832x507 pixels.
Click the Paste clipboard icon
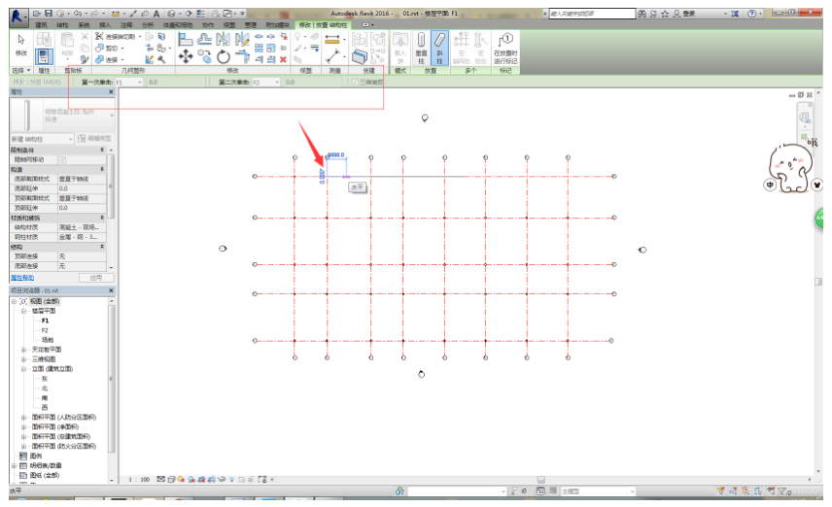click(x=66, y=45)
